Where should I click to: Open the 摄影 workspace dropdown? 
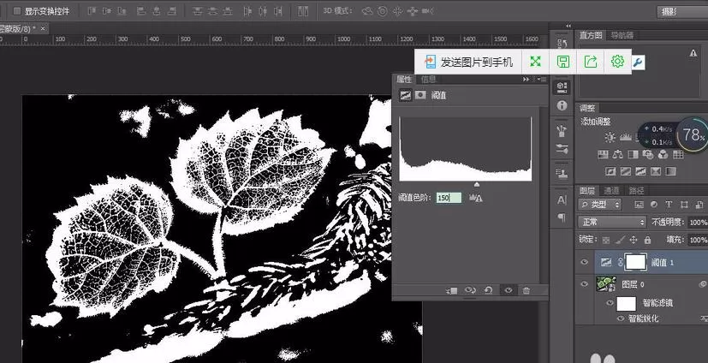pyautogui.click(x=682, y=12)
